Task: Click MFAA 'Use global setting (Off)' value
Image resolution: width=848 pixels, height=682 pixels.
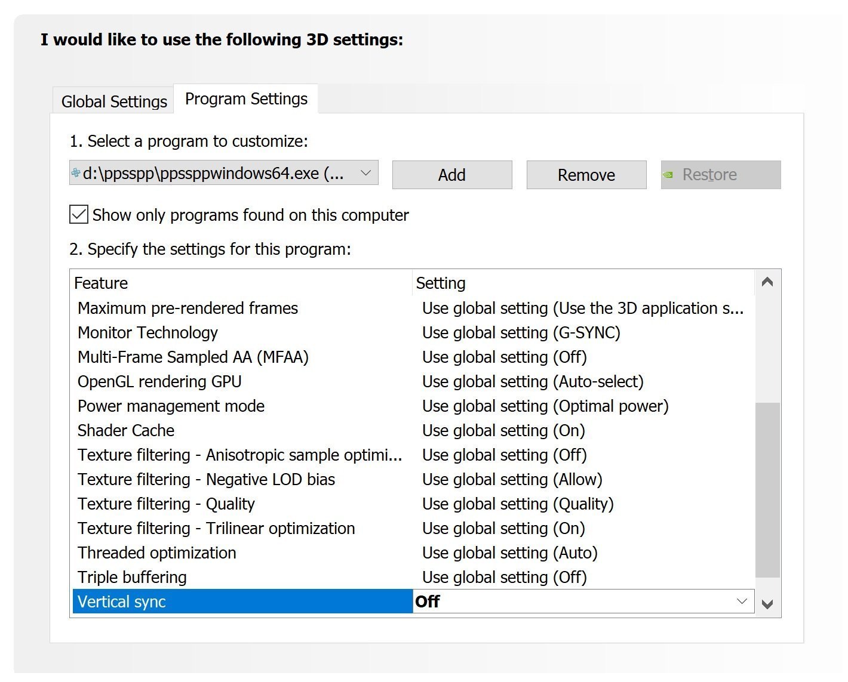Action: [x=505, y=357]
